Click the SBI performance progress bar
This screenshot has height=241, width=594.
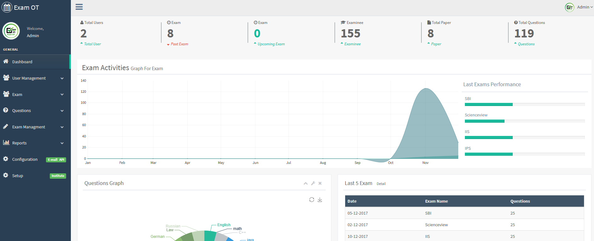525,104
